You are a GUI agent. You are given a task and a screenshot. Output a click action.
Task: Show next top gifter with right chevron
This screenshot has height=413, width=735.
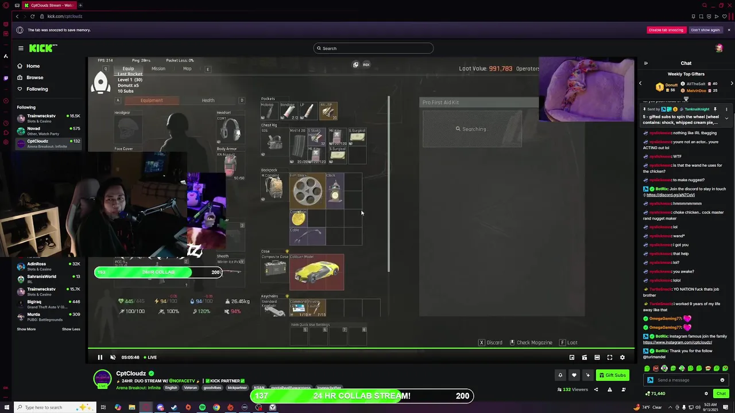pyautogui.click(x=732, y=84)
